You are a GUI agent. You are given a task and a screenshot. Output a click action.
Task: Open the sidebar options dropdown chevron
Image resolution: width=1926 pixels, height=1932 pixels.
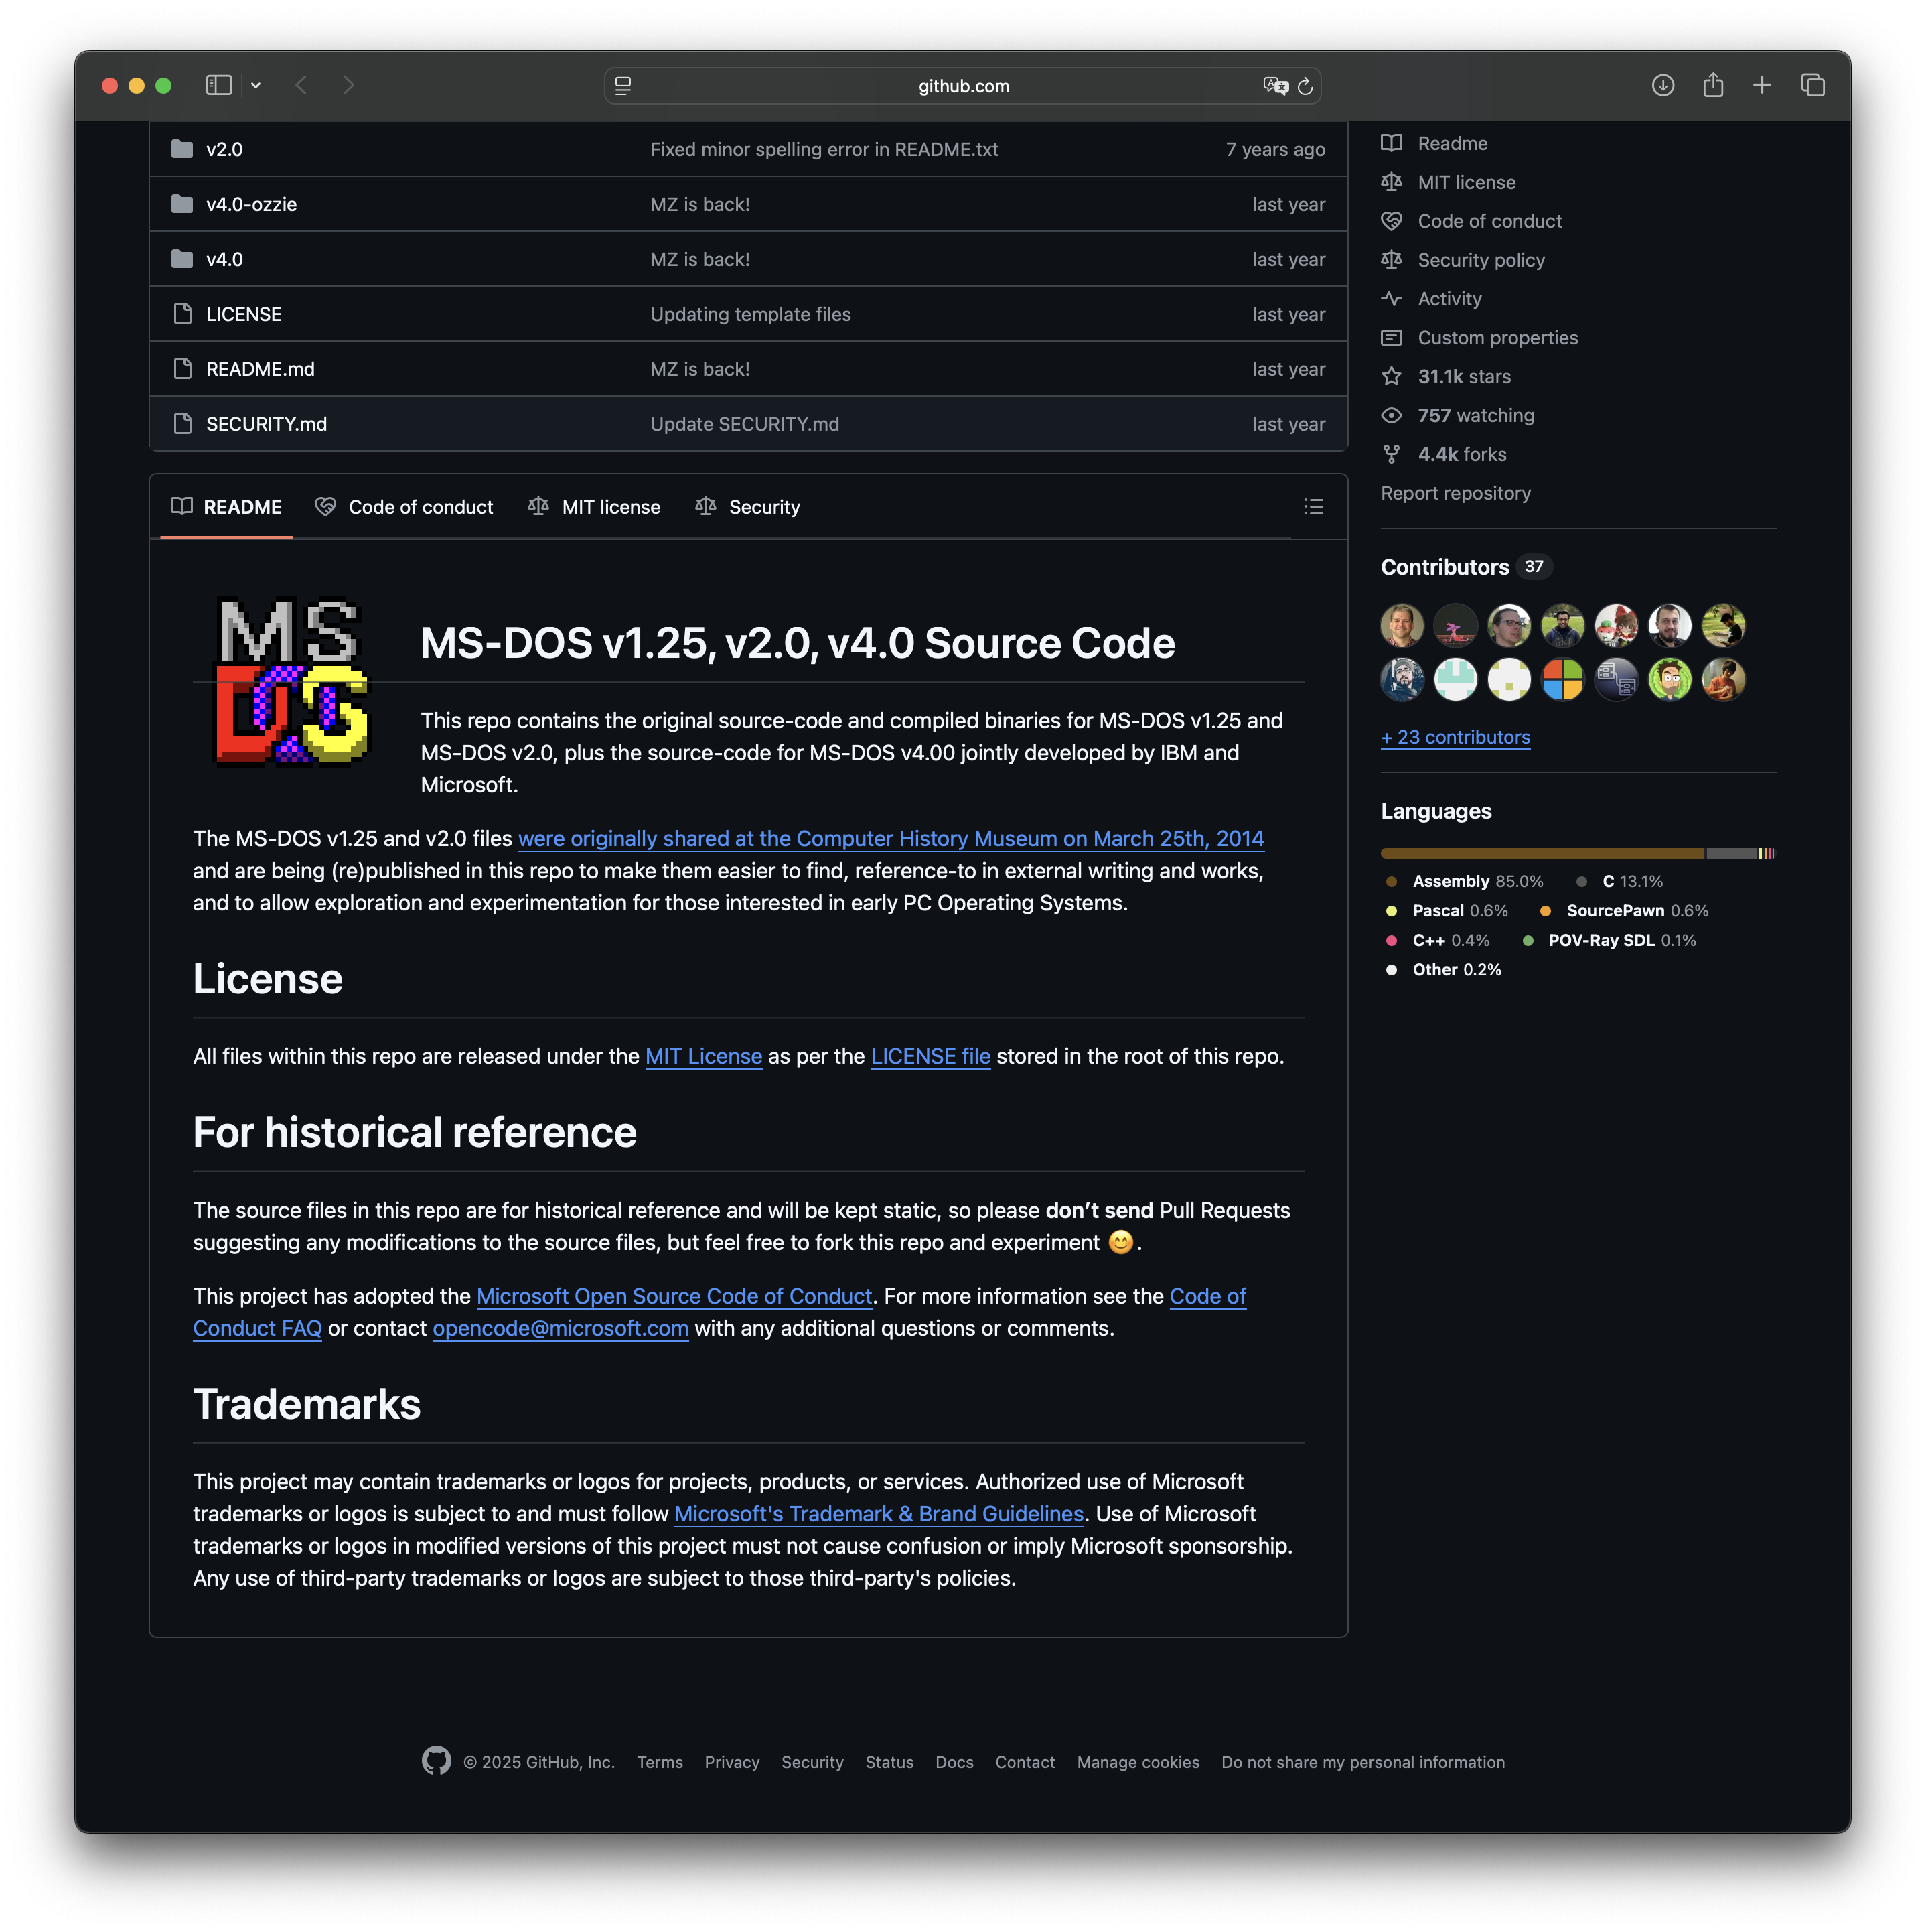click(x=256, y=86)
